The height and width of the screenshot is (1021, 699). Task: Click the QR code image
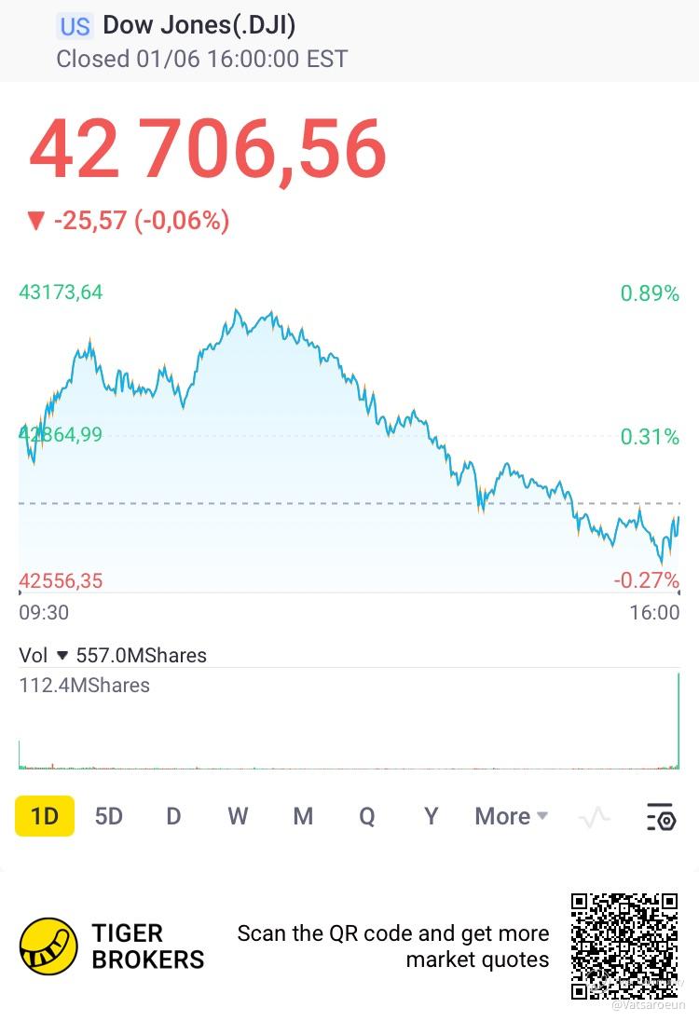(624, 946)
